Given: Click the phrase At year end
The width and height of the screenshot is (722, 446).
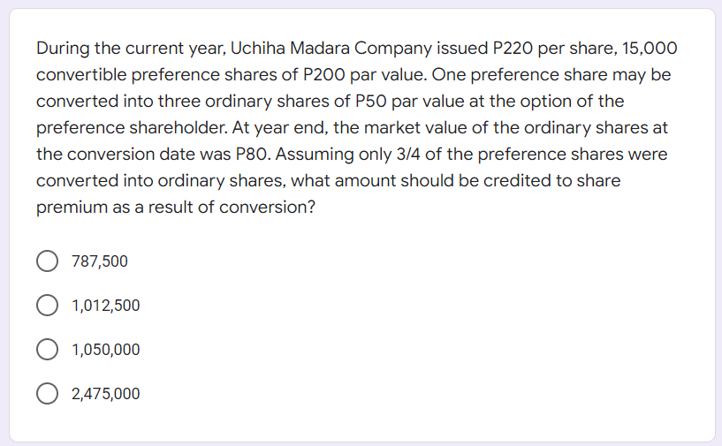Looking at the screenshot, I should [x=279, y=127].
